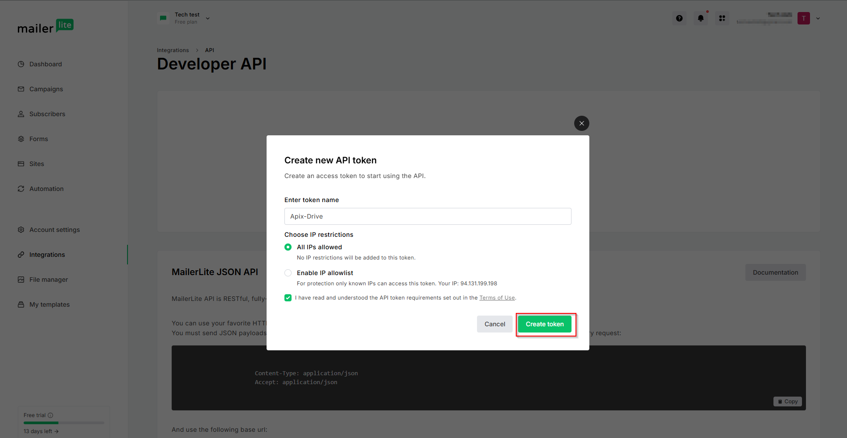Viewport: 847px width, 438px height.
Task: Go to Subscribers in the sidebar
Action: 47,114
